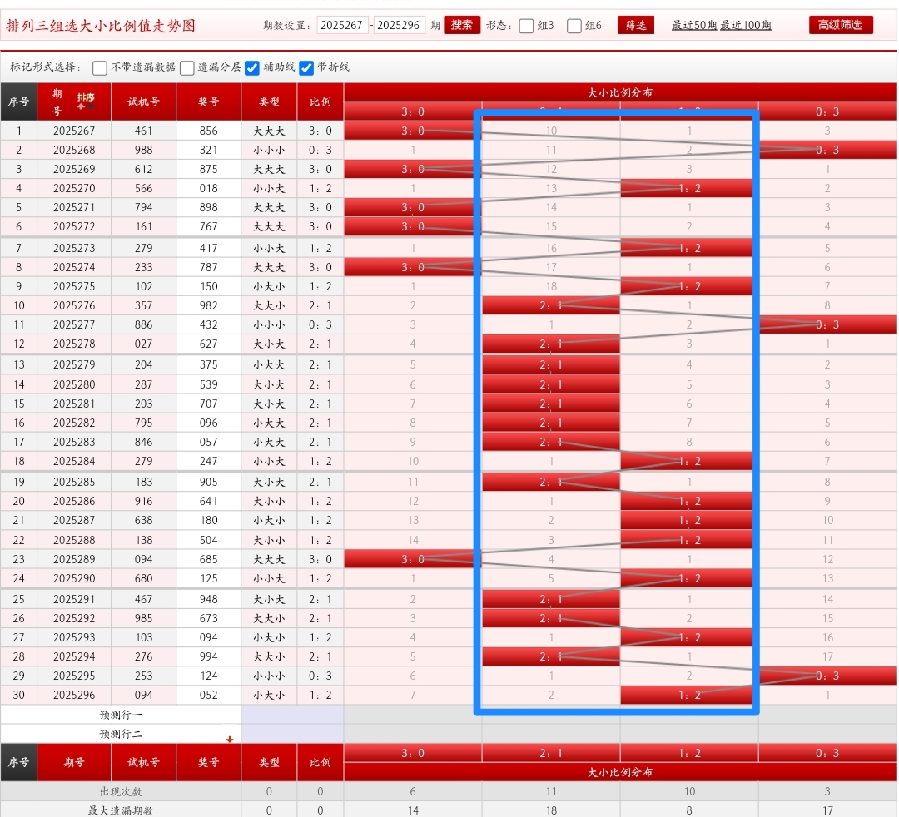Click the red down arrow below 预测行二
899x817 pixels.
coord(230,739)
